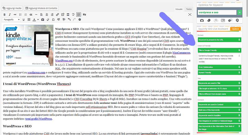Underline the selected text
The height and width of the screenshot is (135, 248).
click(x=24, y=19)
